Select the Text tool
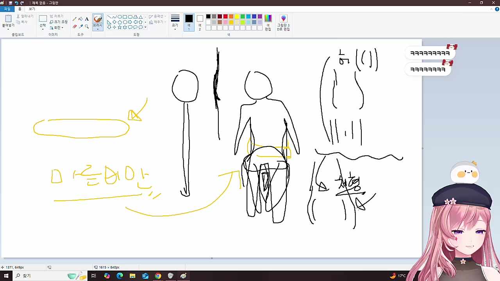Image resolution: width=500 pixels, height=281 pixels. click(x=87, y=19)
